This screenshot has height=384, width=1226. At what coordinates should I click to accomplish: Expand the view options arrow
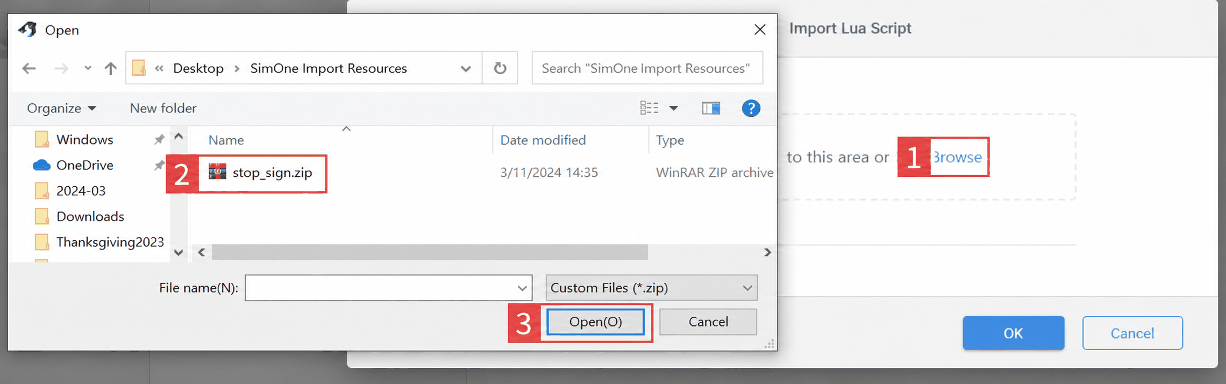tap(673, 108)
